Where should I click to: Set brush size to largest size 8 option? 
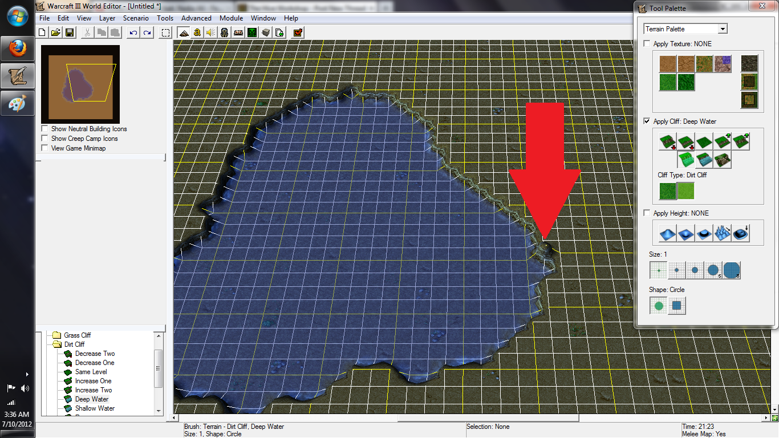pyautogui.click(x=732, y=270)
